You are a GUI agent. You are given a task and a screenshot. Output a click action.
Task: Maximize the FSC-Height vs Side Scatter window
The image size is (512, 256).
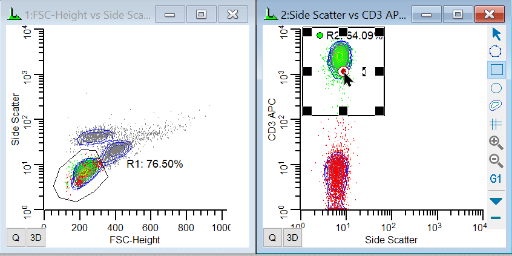pyautogui.click(x=202, y=14)
